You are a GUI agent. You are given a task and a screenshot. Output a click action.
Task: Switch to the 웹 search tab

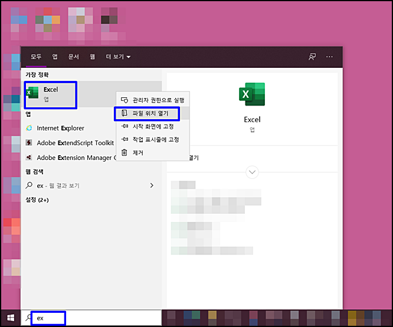[x=93, y=57]
